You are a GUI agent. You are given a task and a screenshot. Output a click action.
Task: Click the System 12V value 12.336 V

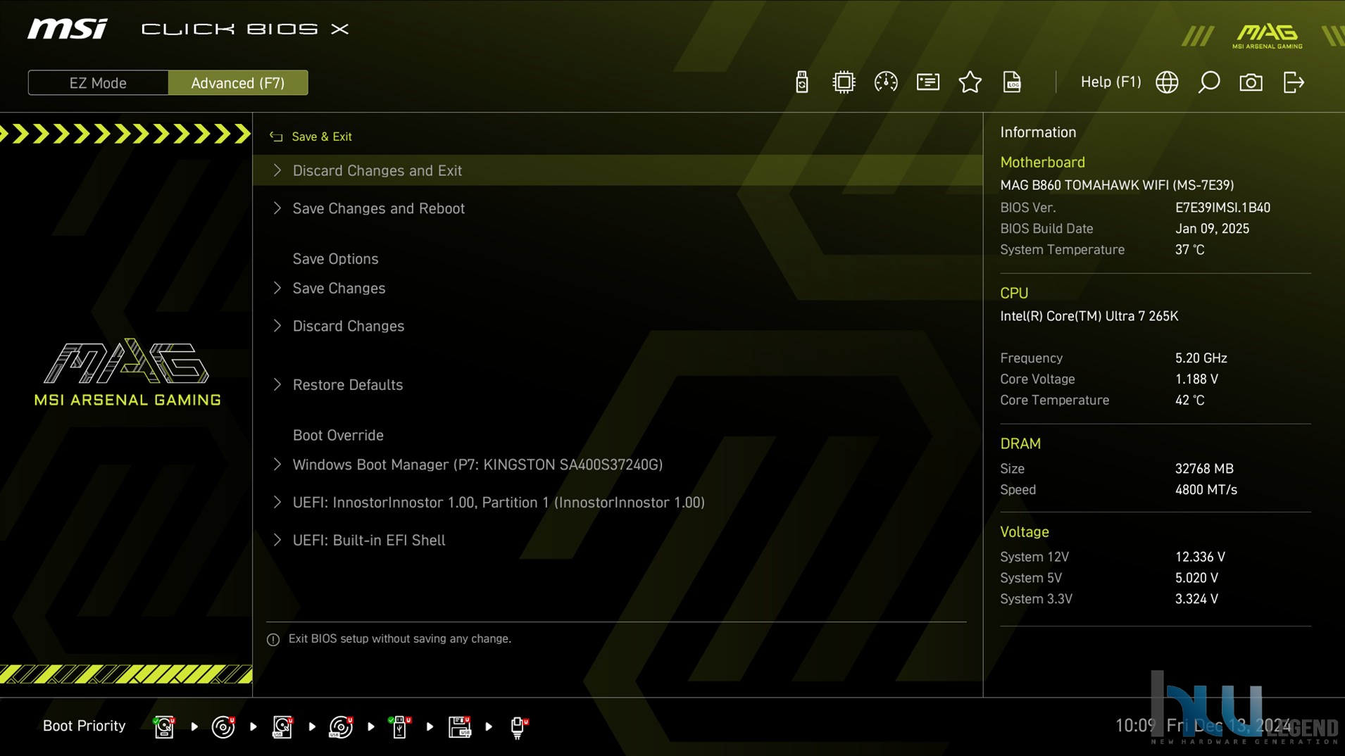pyautogui.click(x=1200, y=557)
